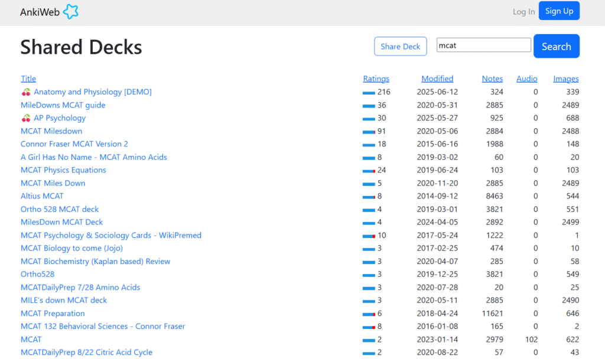Sort decks by Images column

[x=566, y=79]
